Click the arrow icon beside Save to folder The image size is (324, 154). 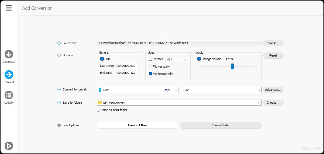click(59, 103)
